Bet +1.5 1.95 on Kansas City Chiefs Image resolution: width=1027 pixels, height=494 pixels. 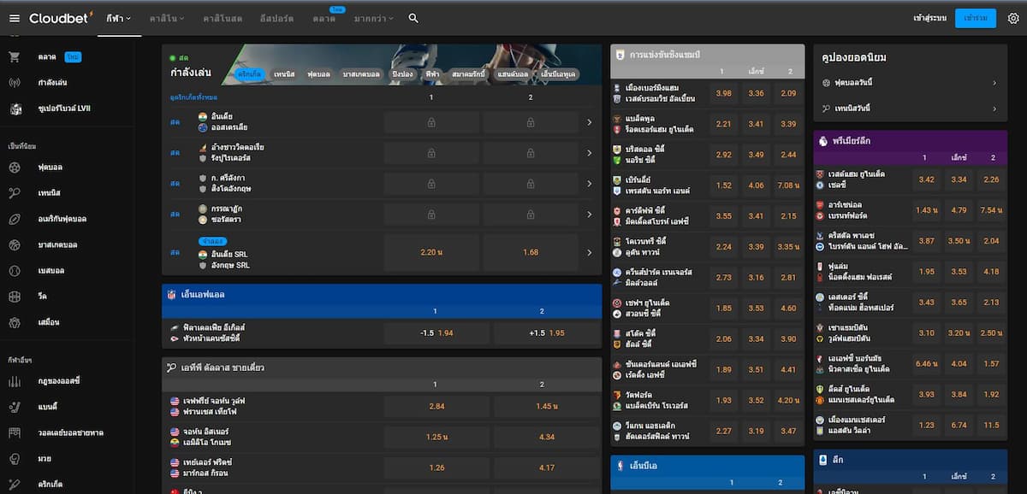[547, 332]
